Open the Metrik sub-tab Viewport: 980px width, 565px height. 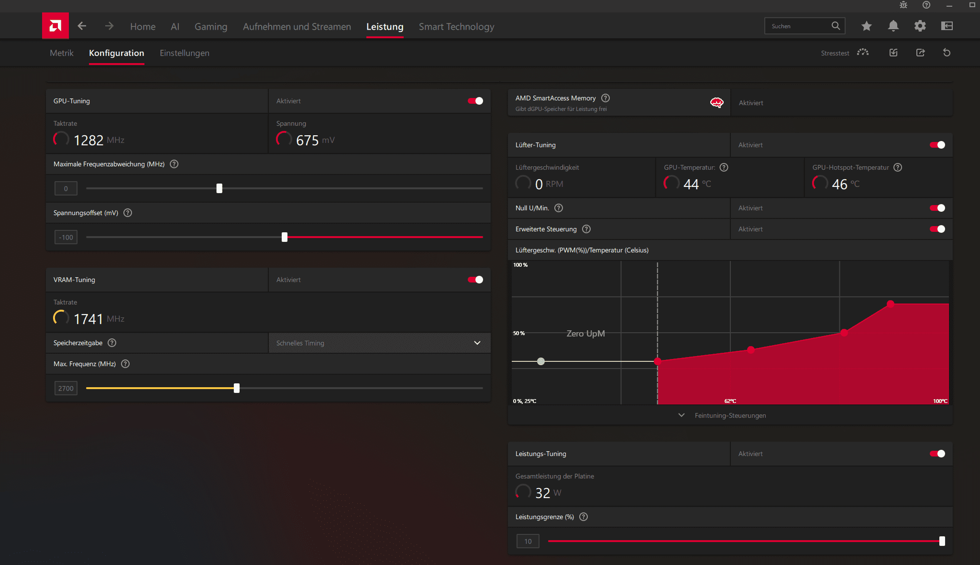pos(62,53)
